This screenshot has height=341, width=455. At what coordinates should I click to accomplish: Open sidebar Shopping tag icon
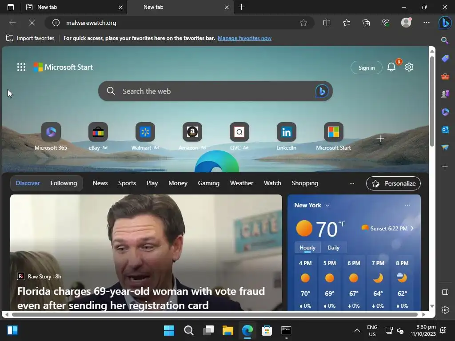[x=445, y=58]
